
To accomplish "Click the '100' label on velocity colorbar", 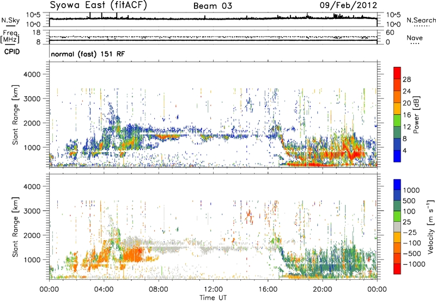I will pyautogui.click(x=409, y=211).
